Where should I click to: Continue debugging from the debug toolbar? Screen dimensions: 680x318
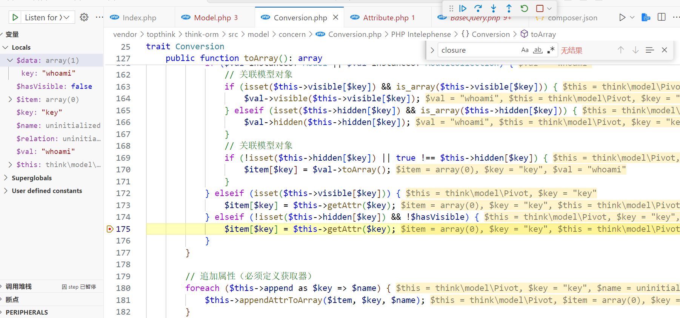tap(463, 8)
